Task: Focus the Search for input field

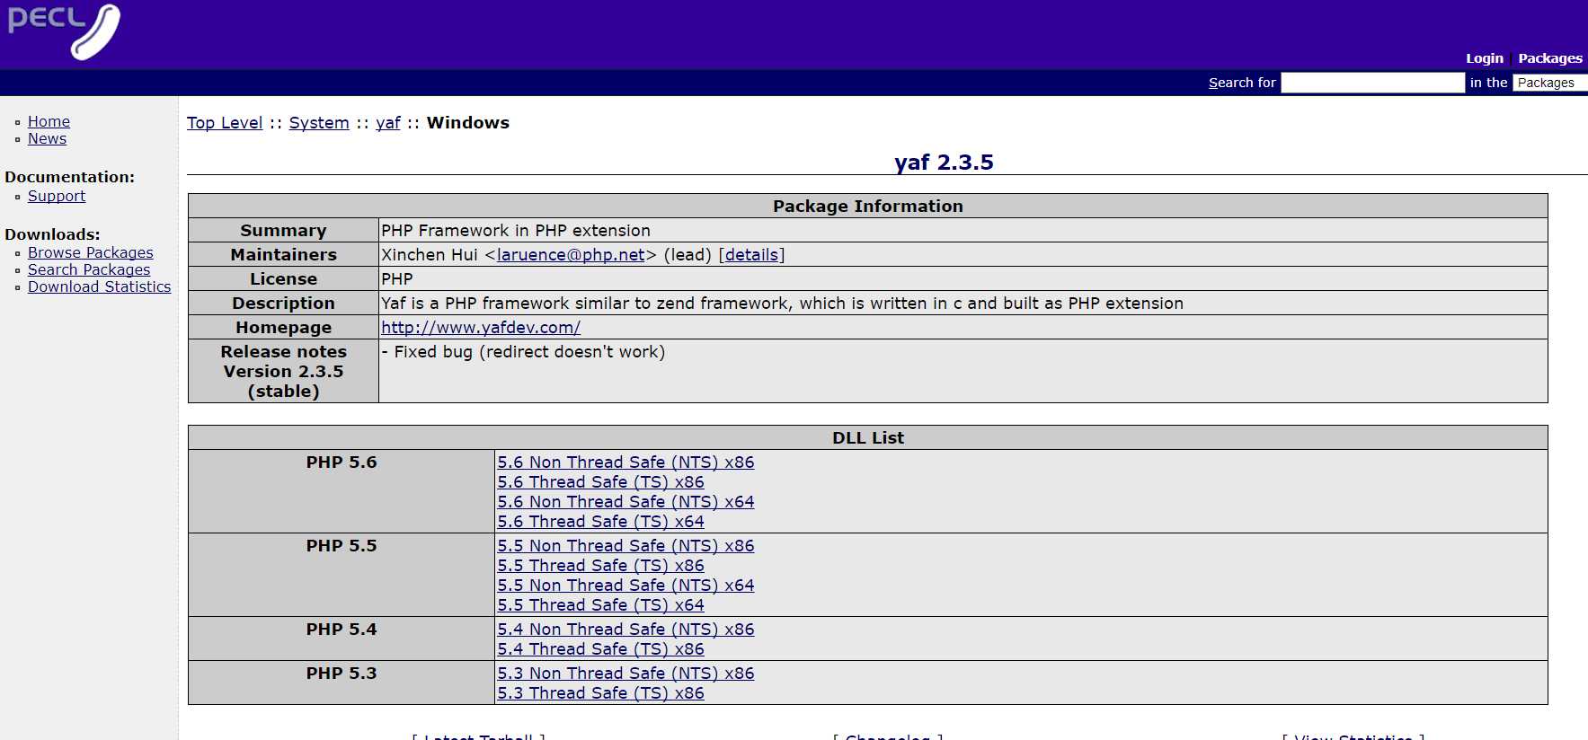Action: click(1372, 83)
